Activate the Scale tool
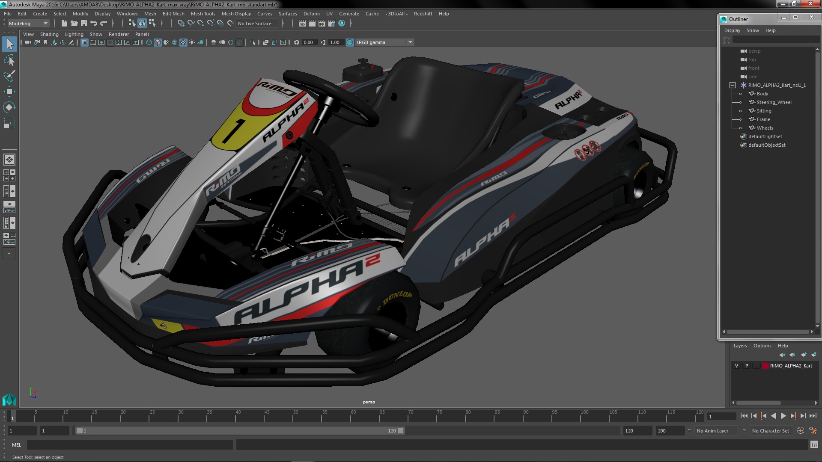 click(x=9, y=123)
